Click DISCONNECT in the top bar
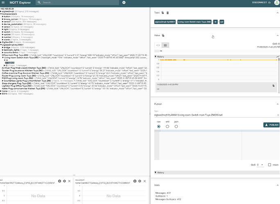 tap(259, 3)
